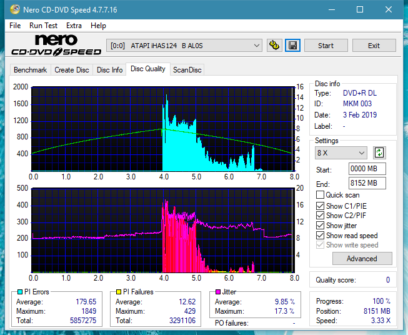The width and height of the screenshot is (408, 335).
Task: Click the Nero app icon in title bar
Action: [15, 9]
